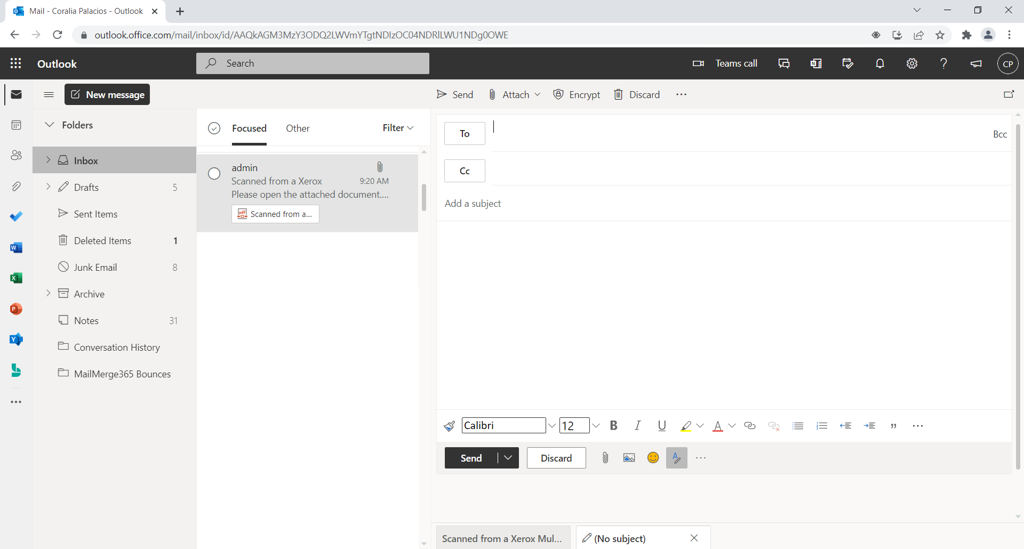The width and height of the screenshot is (1024, 549).
Task: Switch to the (No subject) draft tab
Action: pos(620,538)
